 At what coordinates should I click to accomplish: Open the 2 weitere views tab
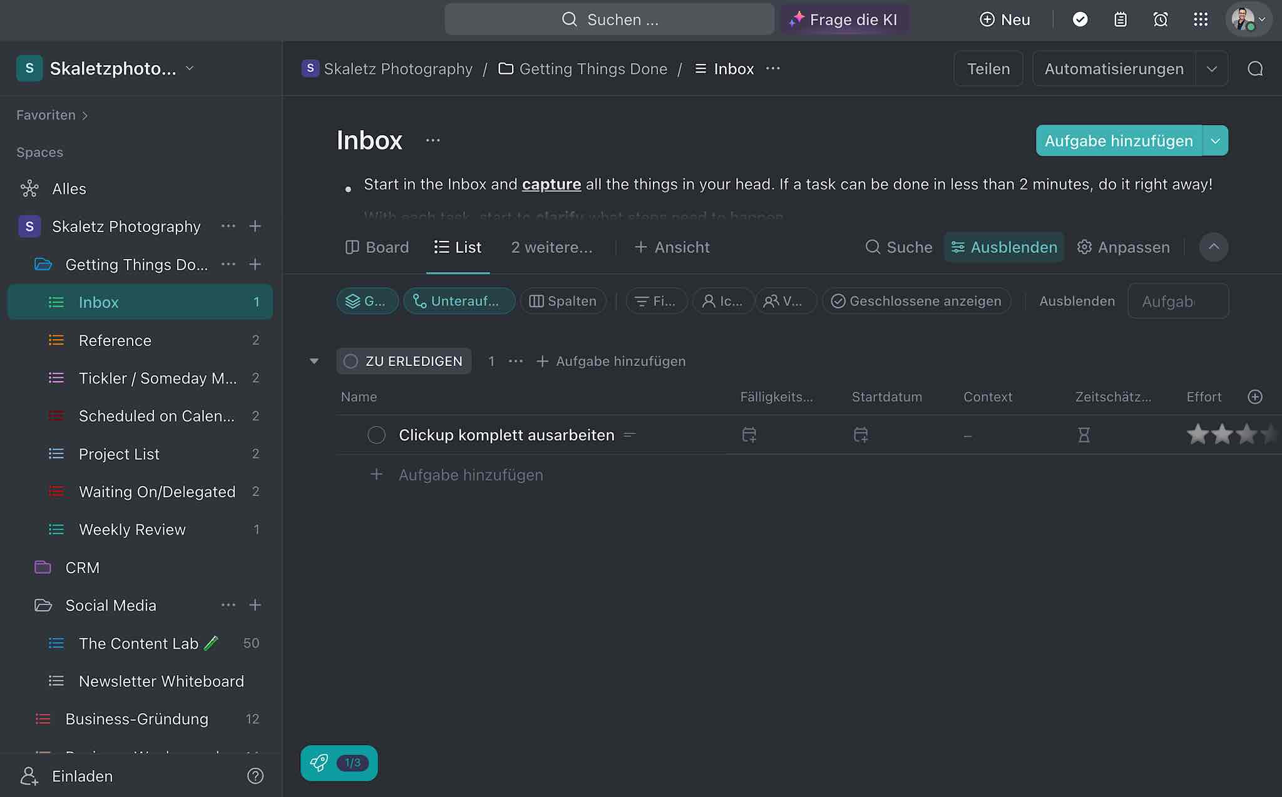coord(551,247)
